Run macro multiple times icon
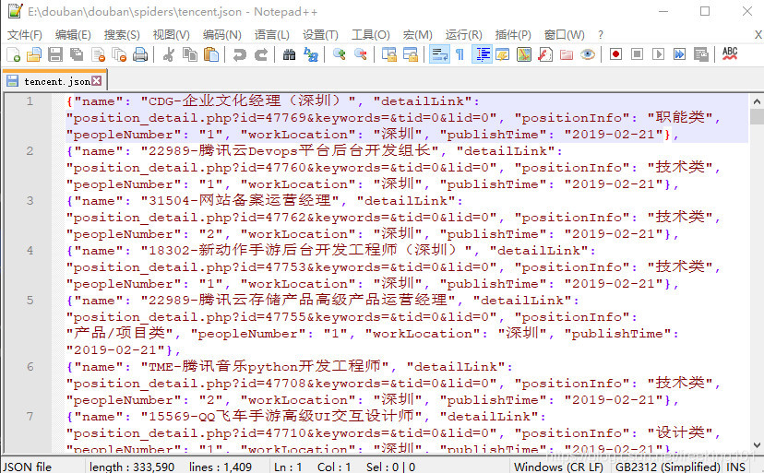The image size is (764, 473). coord(679,54)
